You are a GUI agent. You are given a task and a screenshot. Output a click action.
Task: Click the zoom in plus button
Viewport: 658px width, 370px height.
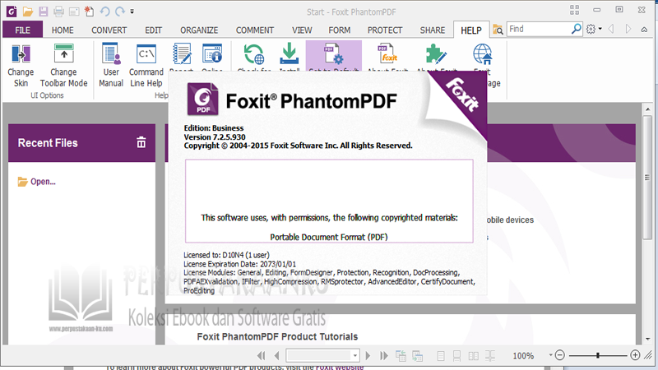pyautogui.click(x=635, y=355)
